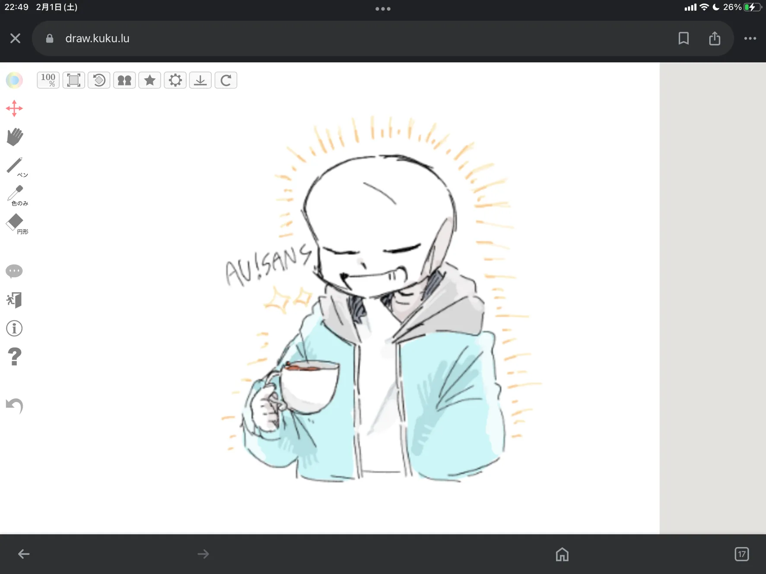Select the hand pan tool
Screen dimensions: 766x574
pos(15,137)
